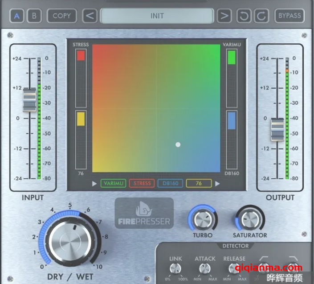This screenshot has height=284, width=314.
Task: Click the Link knob in Detector
Action: [175, 268]
